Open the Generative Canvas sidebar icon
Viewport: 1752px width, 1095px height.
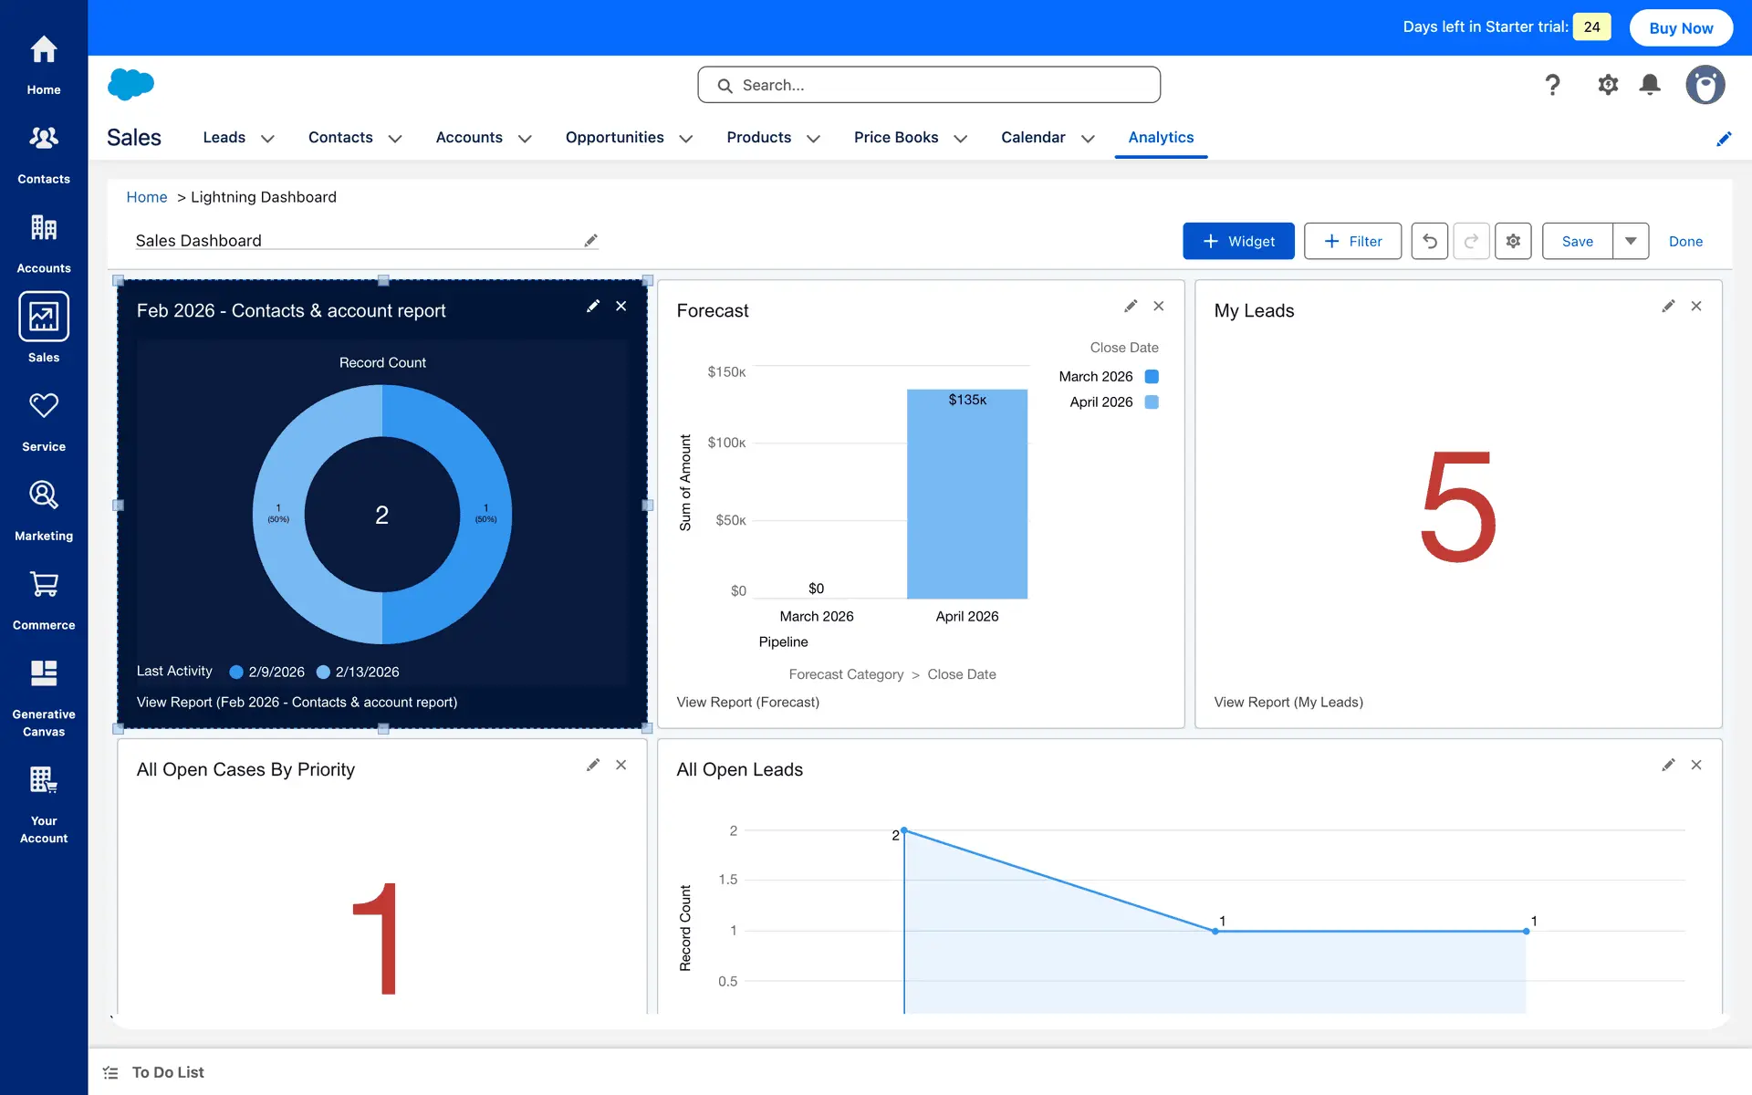[x=43, y=673]
